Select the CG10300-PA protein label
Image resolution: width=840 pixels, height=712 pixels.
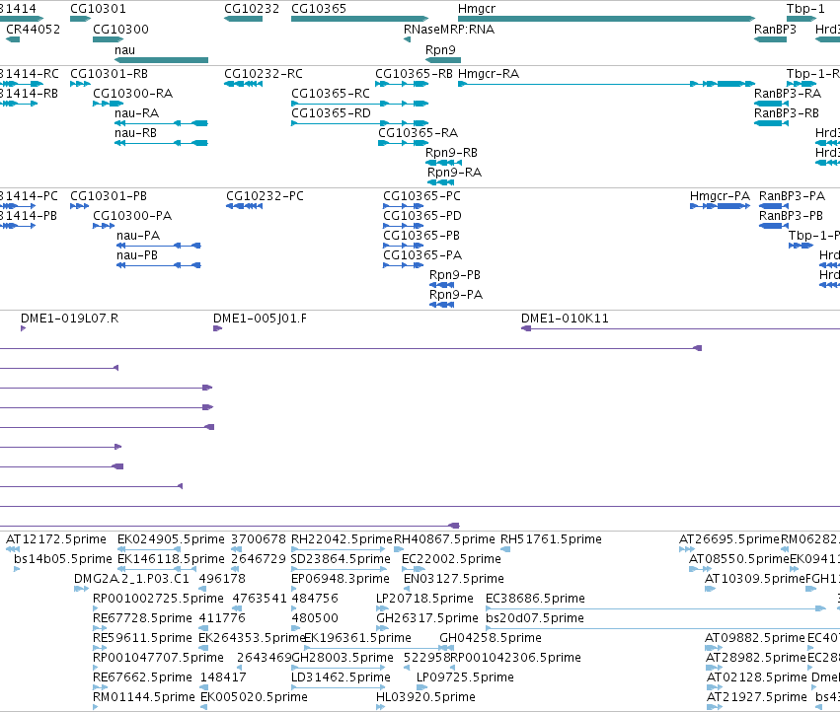pyautogui.click(x=132, y=216)
